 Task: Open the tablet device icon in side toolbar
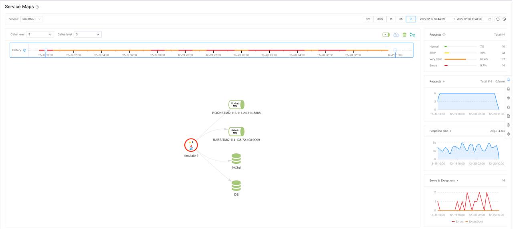coord(509,89)
